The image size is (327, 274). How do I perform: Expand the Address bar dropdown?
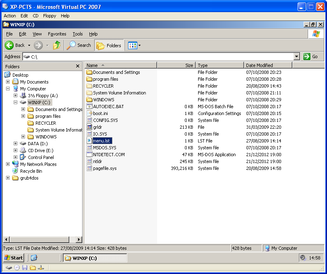click(297, 56)
